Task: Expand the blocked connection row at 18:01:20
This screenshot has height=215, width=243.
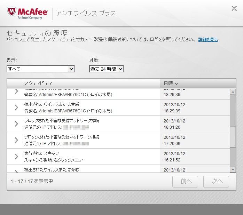Action: coord(16,124)
